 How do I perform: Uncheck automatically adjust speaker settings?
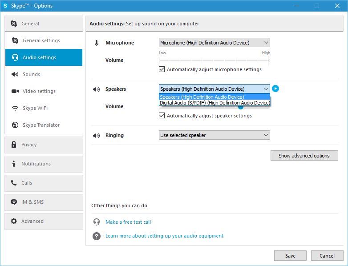tap(162, 116)
